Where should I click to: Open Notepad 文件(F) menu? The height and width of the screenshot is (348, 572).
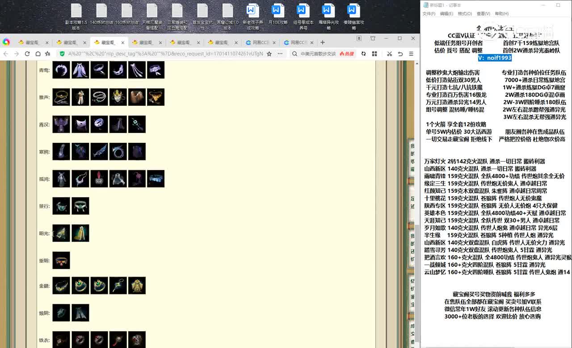[x=429, y=14]
